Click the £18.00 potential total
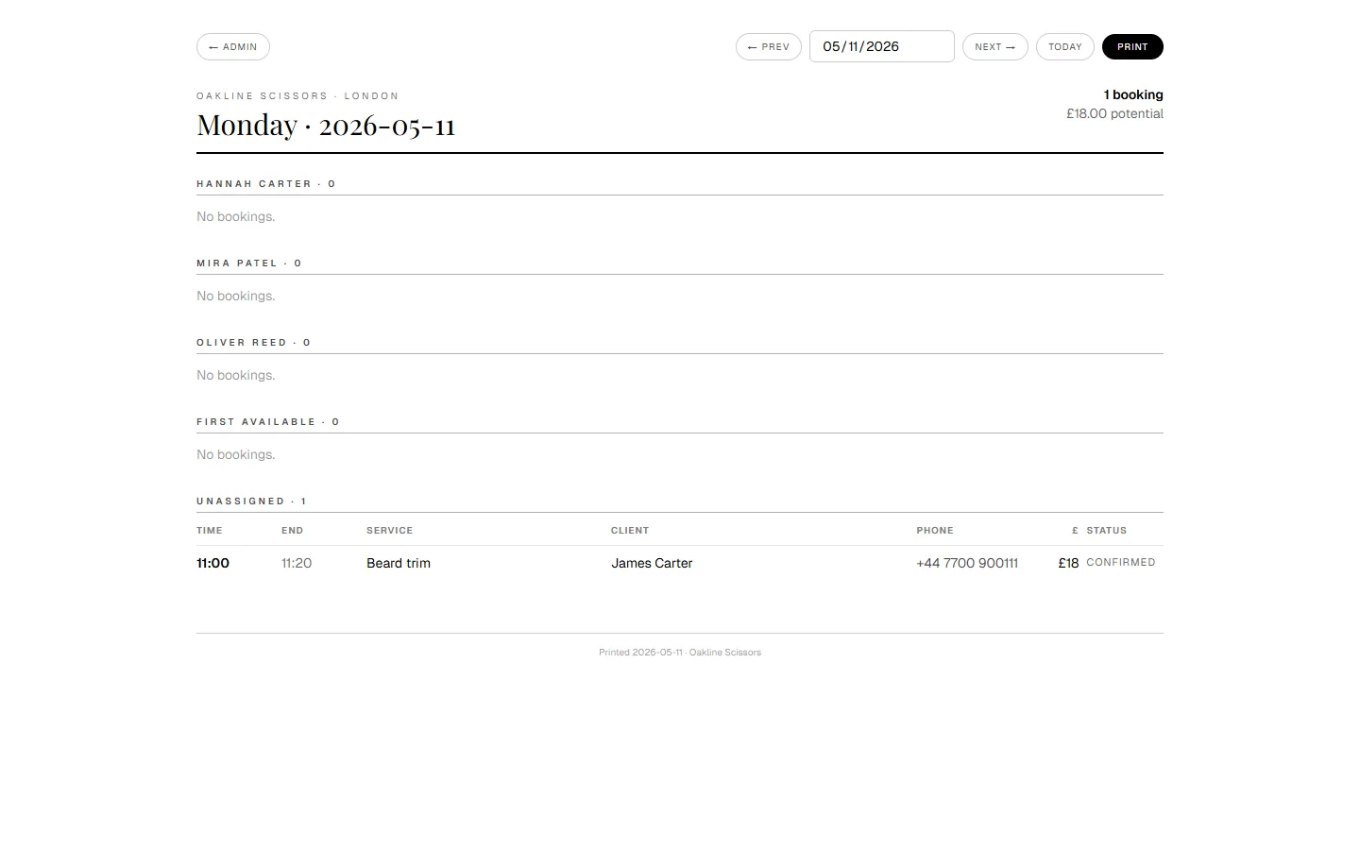This screenshot has width=1360, height=850. (x=1114, y=113)
